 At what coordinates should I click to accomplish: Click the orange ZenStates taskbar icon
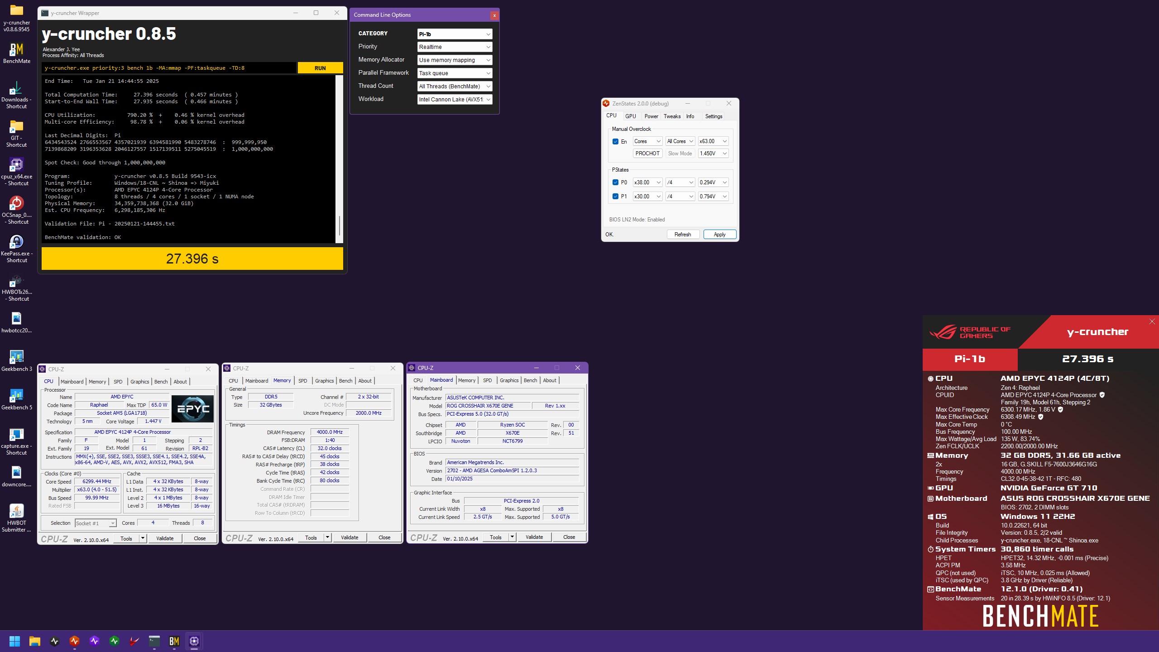(74, 641)
